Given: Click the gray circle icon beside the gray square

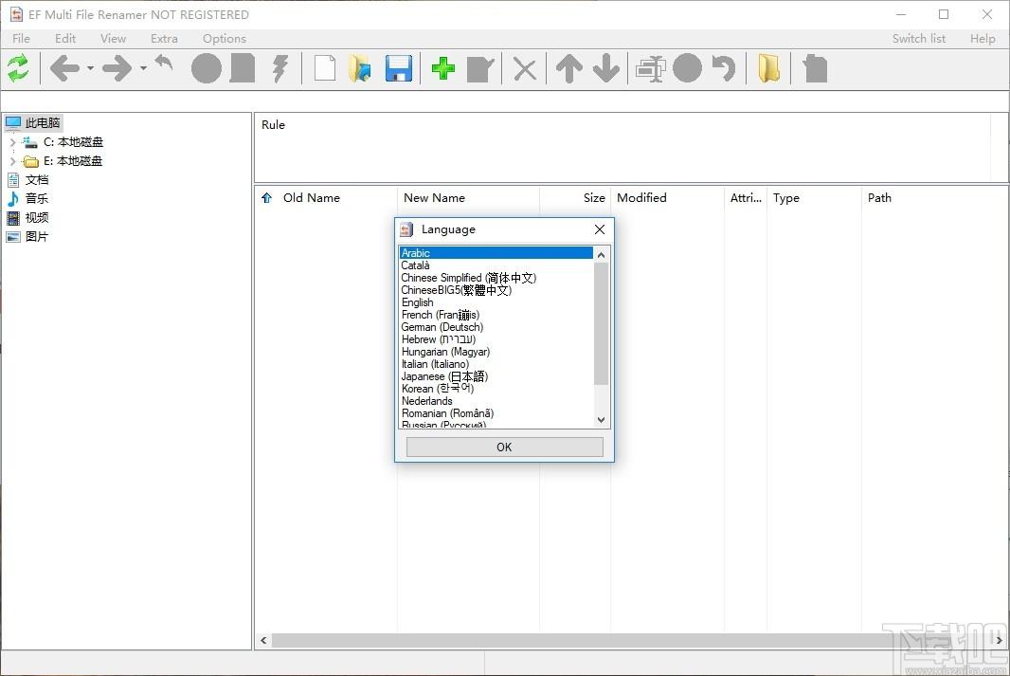Looking at the screenshot, I should (x=207, y=68).
